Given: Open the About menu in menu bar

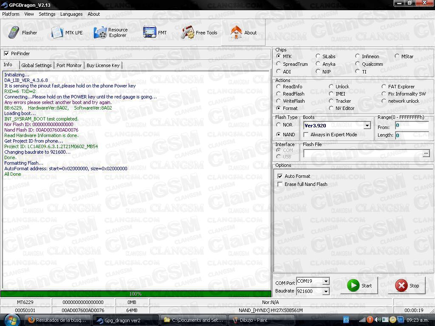Looking at the screenshot, I should (x=94, y=14).
